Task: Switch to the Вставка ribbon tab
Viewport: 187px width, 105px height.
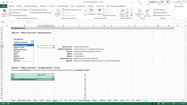Action: [x=19, y=6]
